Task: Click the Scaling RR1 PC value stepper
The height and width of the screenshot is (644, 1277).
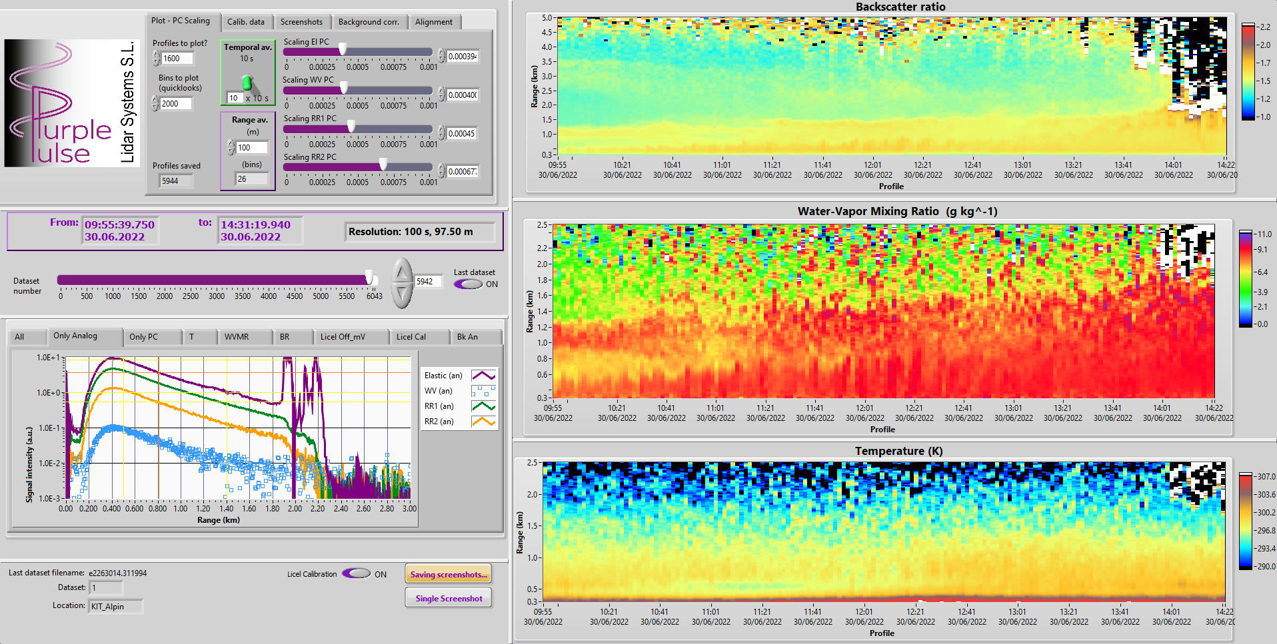Action: point(441,133)
